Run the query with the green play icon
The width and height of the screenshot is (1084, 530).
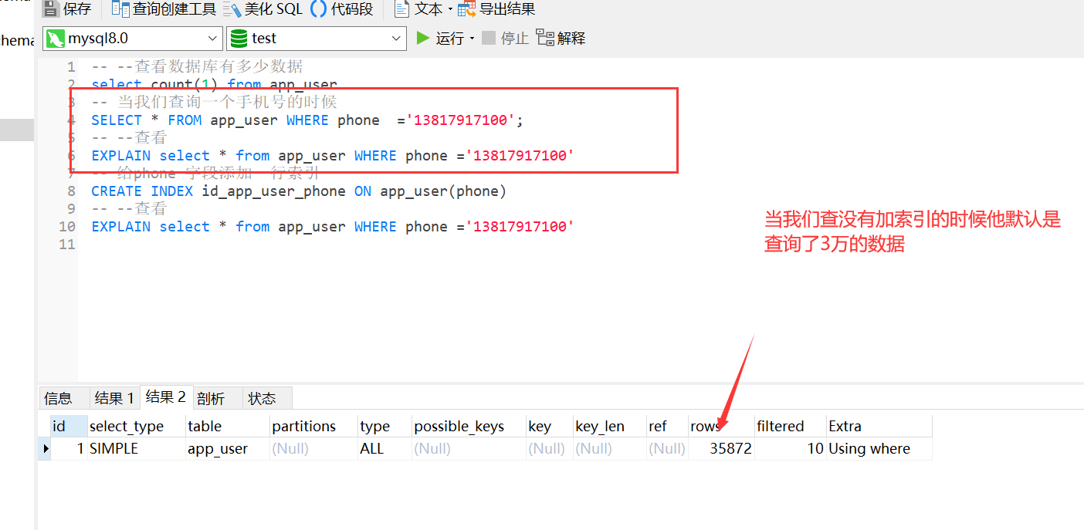tap(422, 38)
